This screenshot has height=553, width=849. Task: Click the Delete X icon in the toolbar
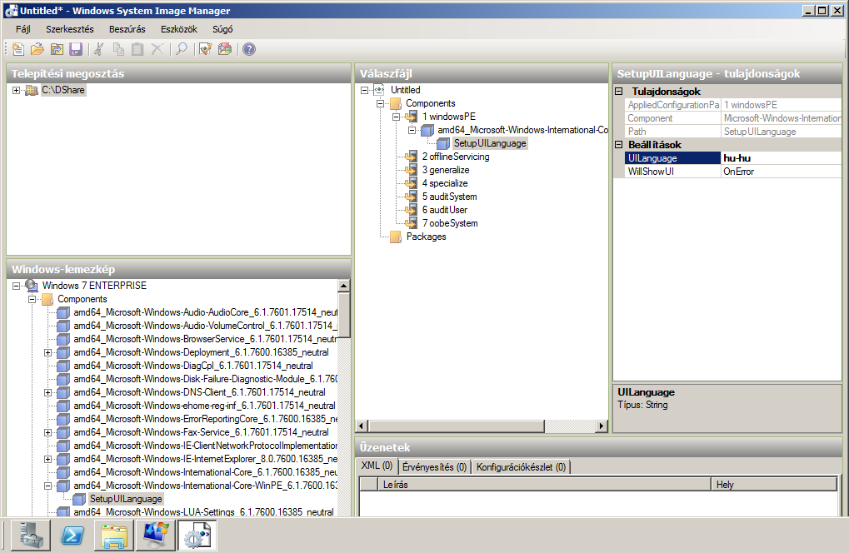157,49
